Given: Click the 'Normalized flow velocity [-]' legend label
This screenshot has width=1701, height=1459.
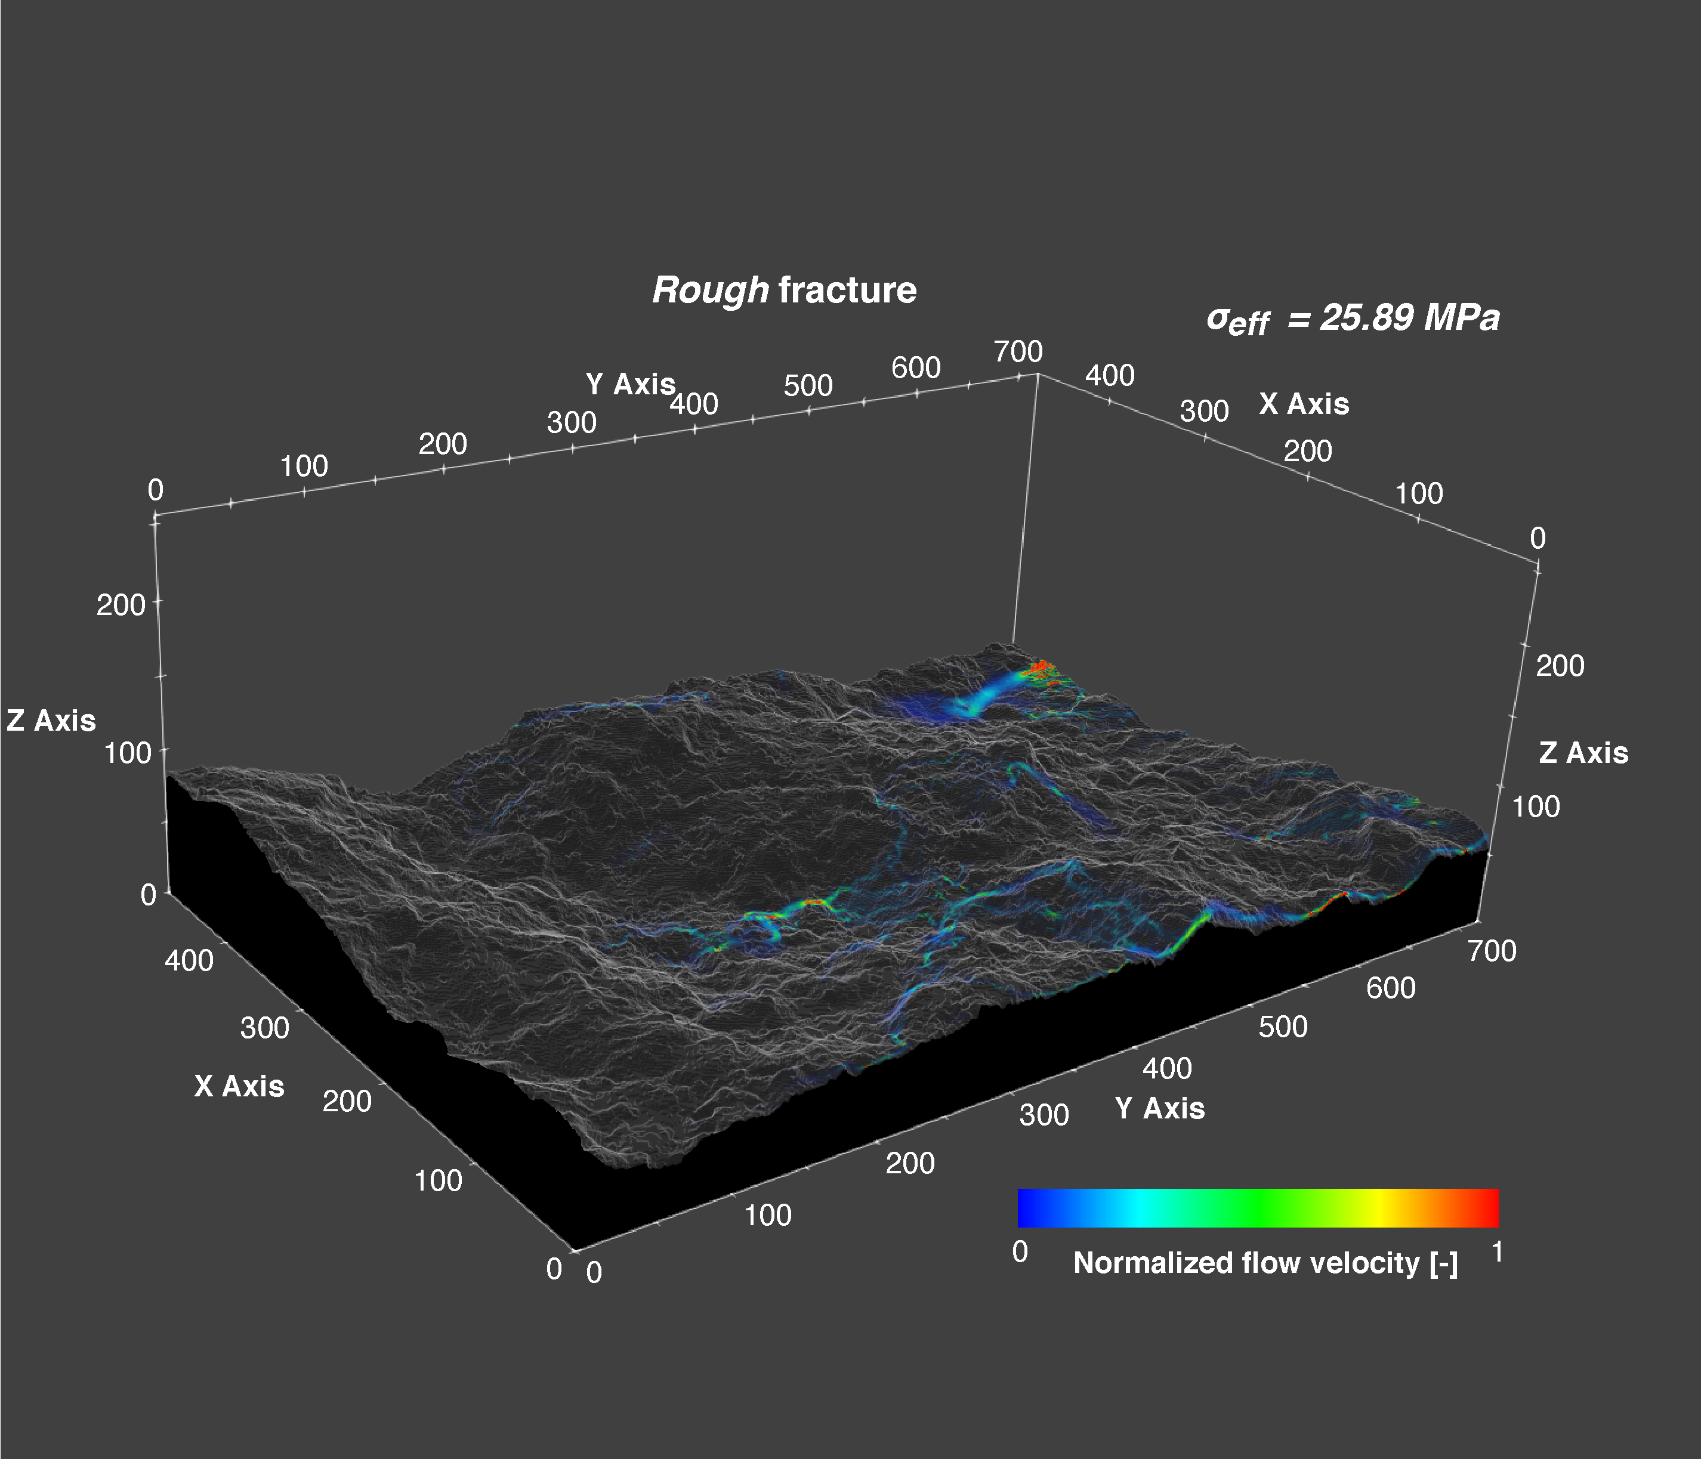Looking at the screenshot, I should (x=1266, y=1263).
